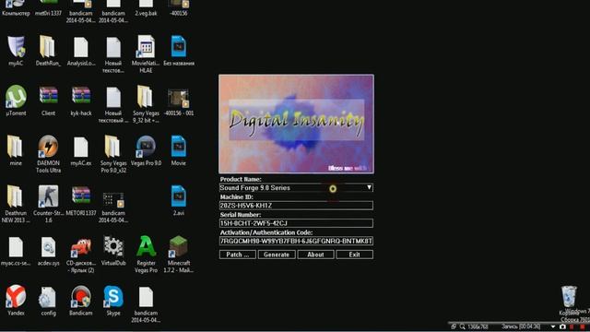590x332 pixels.
Task: Launch VirtualDub from the desktop
Action: (113, 246)
